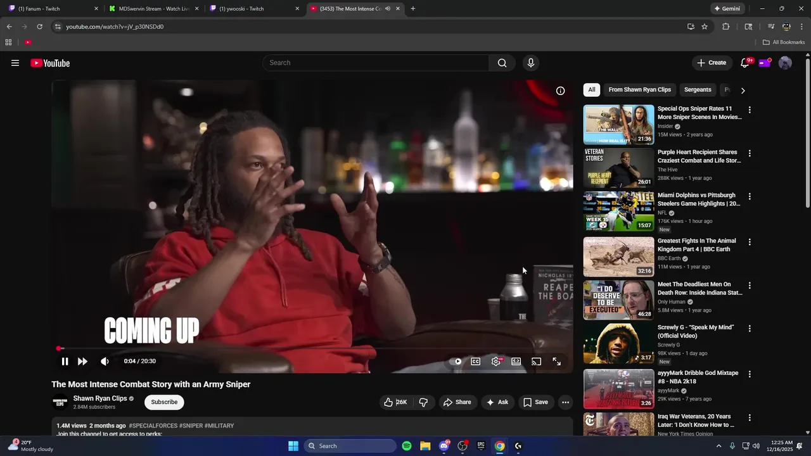Viewport: 811px width, 456px height.
Task: Select the From Shawn Ryan Clips chip
Action: (640, 90)
